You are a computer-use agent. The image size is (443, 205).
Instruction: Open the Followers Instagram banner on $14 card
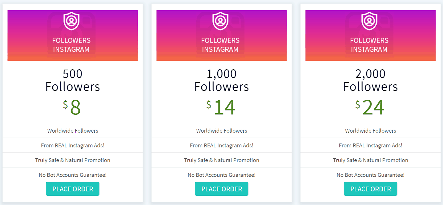tap(221, 35)
